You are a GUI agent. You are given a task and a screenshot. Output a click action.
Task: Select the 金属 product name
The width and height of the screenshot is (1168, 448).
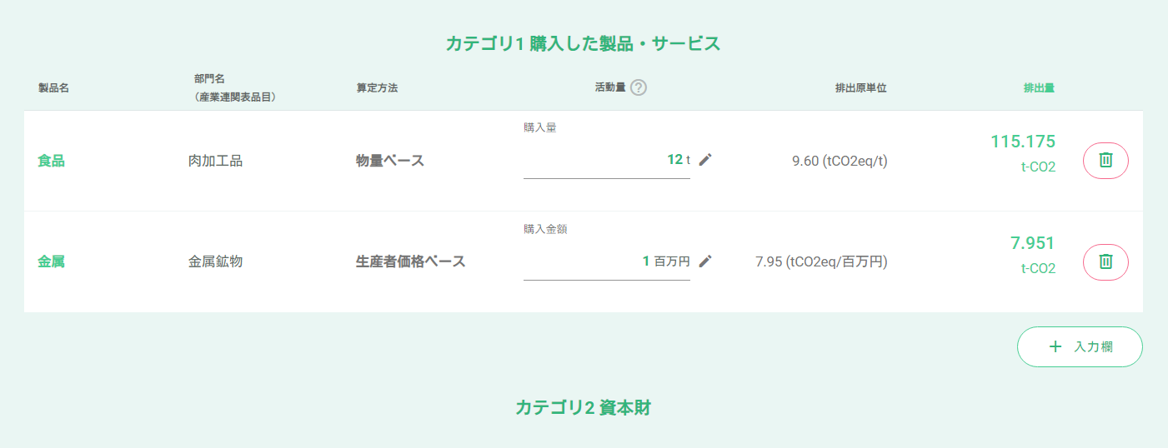51,261
